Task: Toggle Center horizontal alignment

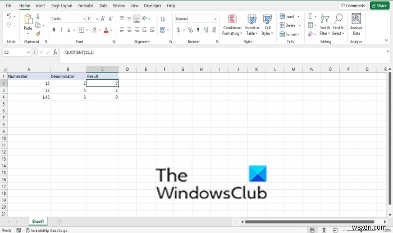Action: click(129, 30)
